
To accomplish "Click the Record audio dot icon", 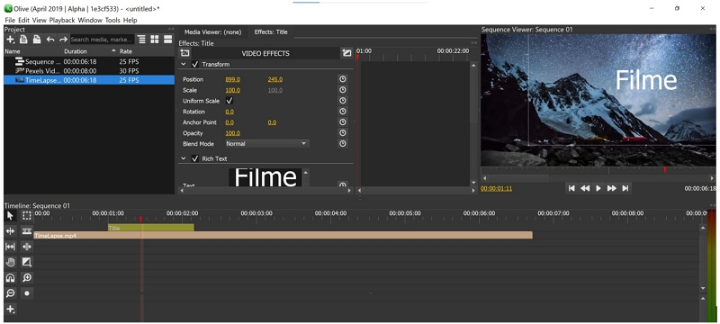I will tap(27, 293).
